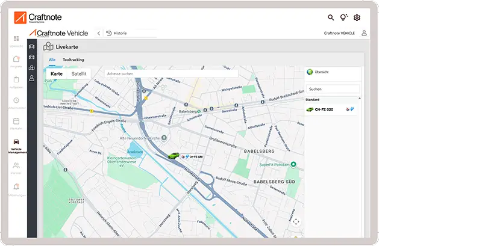This screenshot has height=246, width=482.
Task: Open the search magnifier in top bar
Action: tap(331, 18)
